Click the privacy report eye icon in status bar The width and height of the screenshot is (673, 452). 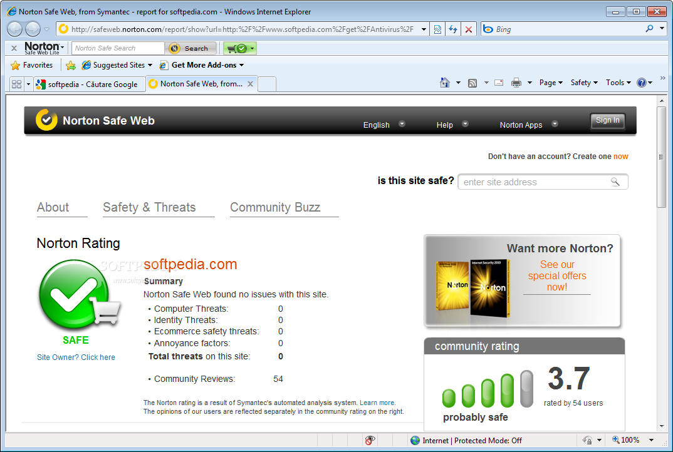point(370,440)
